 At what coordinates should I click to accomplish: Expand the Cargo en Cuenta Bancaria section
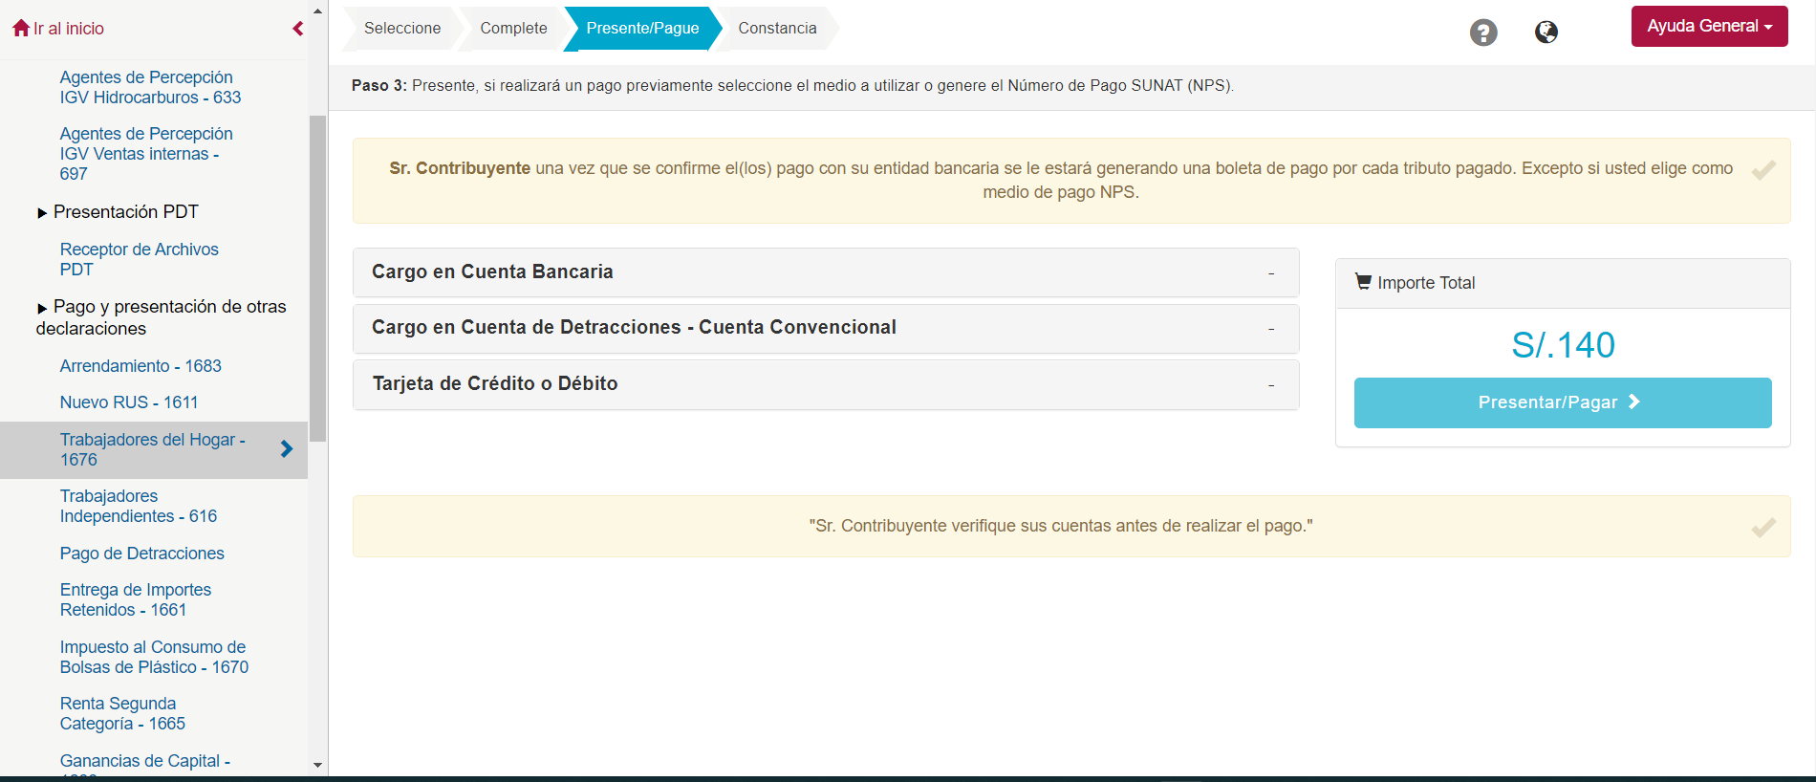(826, 272)
